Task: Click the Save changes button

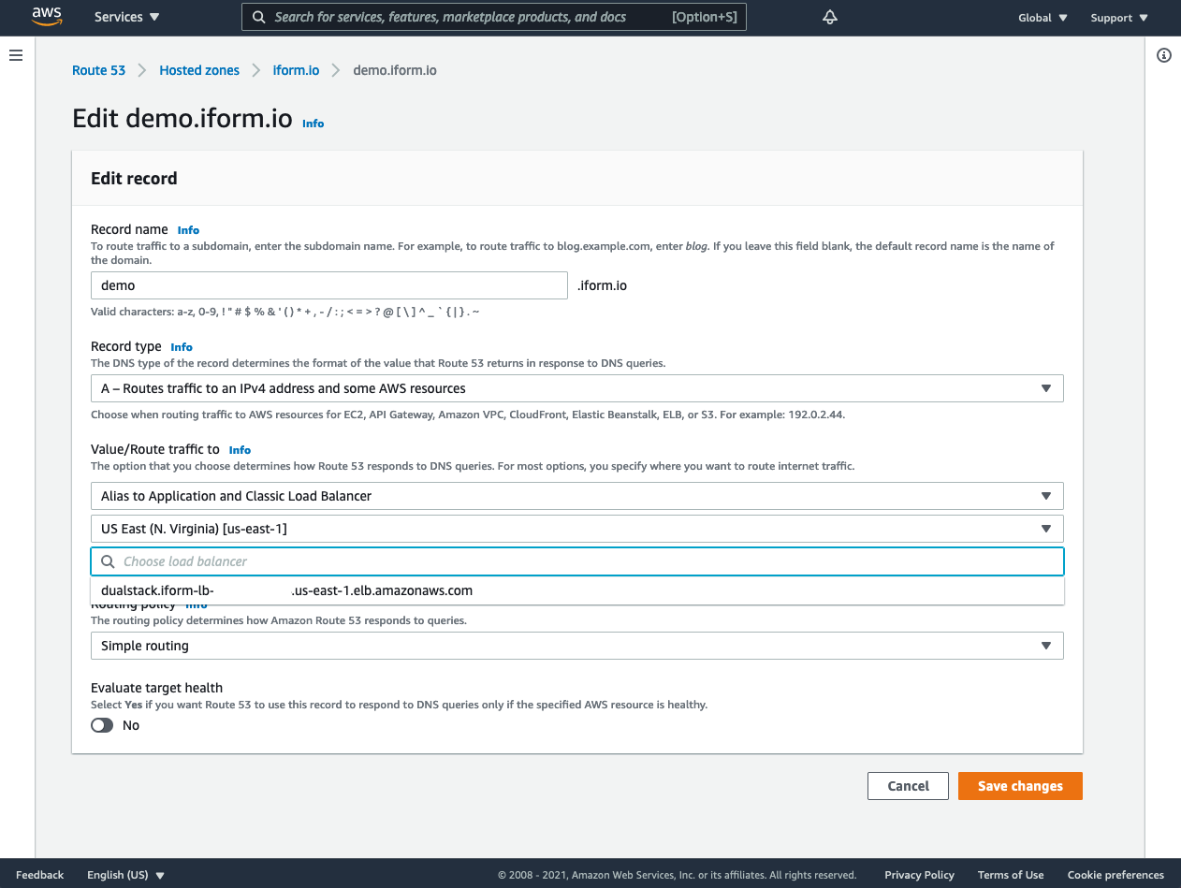Action: [x=1020, y=786]
